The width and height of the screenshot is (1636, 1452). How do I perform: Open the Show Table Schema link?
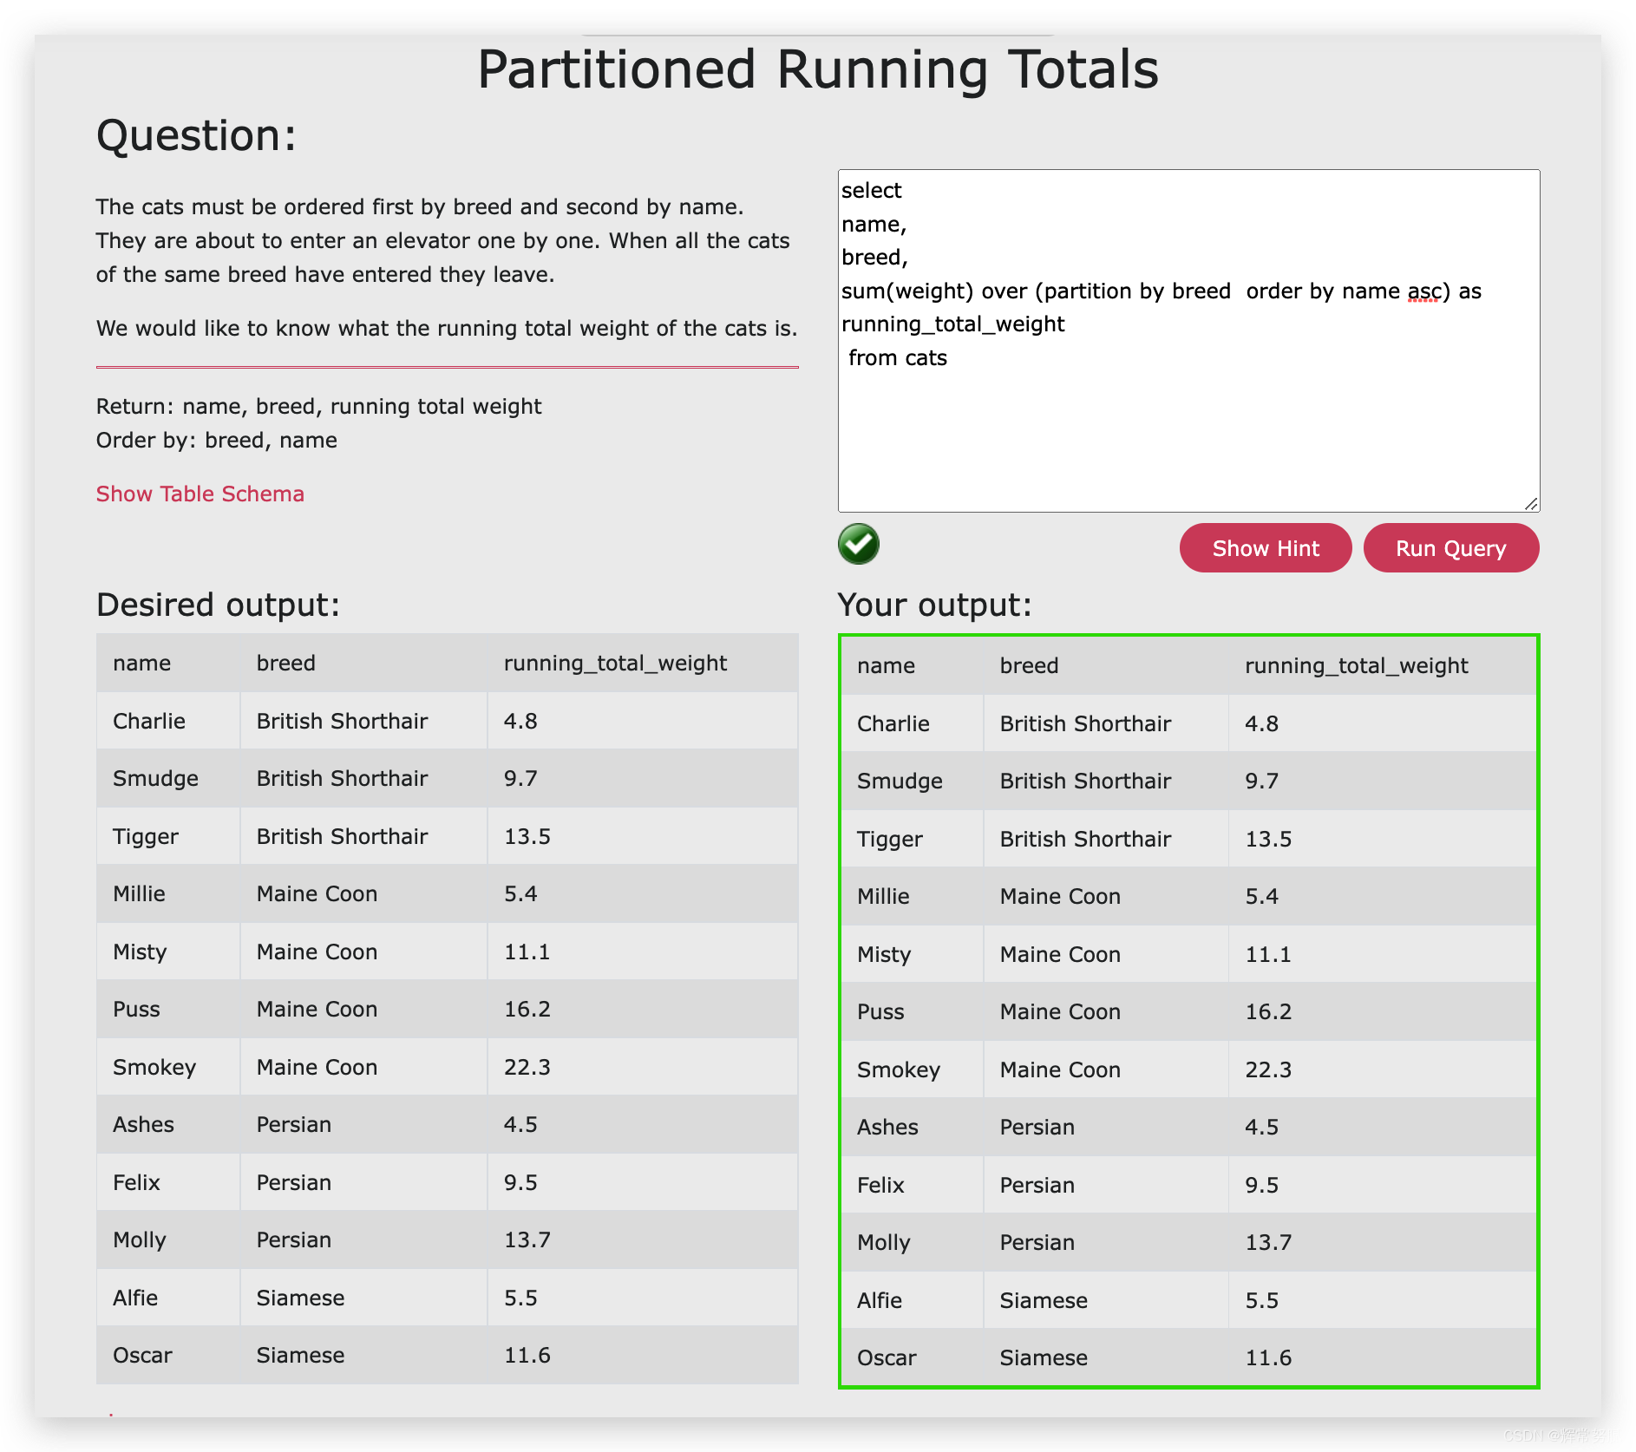pyautogui.click(x=200, y=494)
